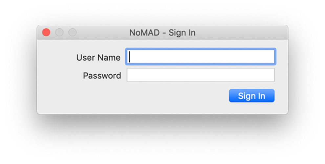The image size is (325, 164).
Task: Click the word "NoMAD" in the title
Action: 144,32
